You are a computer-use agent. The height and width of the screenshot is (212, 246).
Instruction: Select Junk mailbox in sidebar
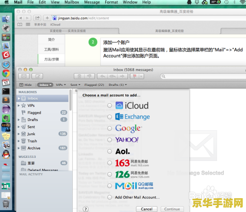click(x=42, y=134)
